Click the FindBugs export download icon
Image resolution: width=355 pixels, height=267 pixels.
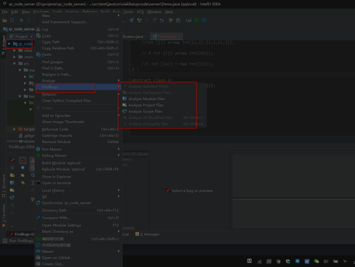[33, 160]
